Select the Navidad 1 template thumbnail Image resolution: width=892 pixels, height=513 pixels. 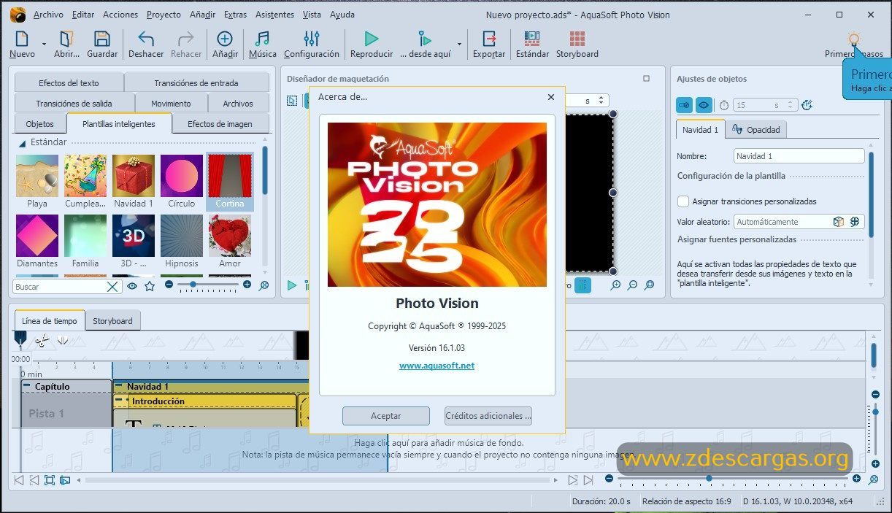134,176
